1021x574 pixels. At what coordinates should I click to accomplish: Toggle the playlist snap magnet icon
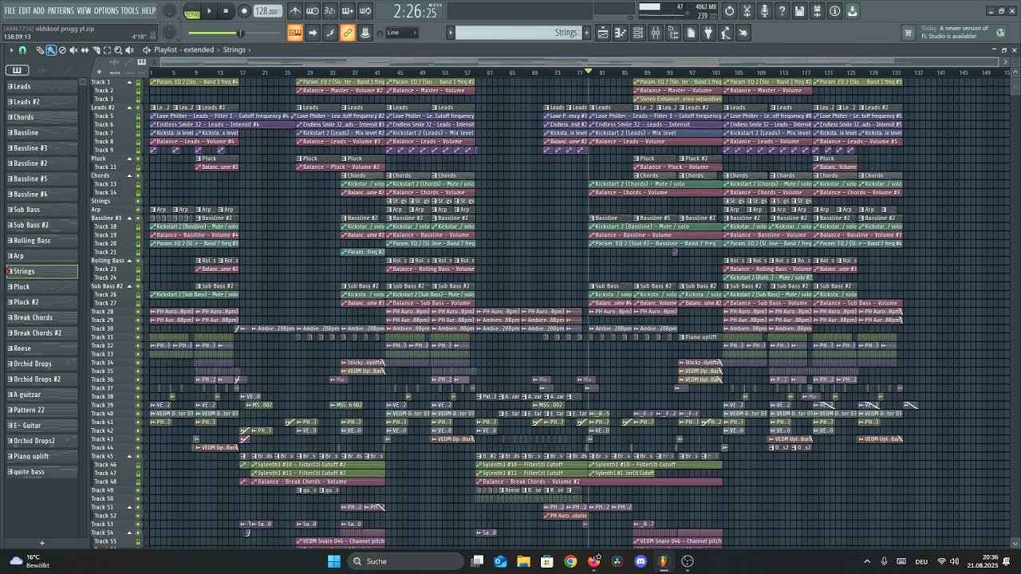23,50
